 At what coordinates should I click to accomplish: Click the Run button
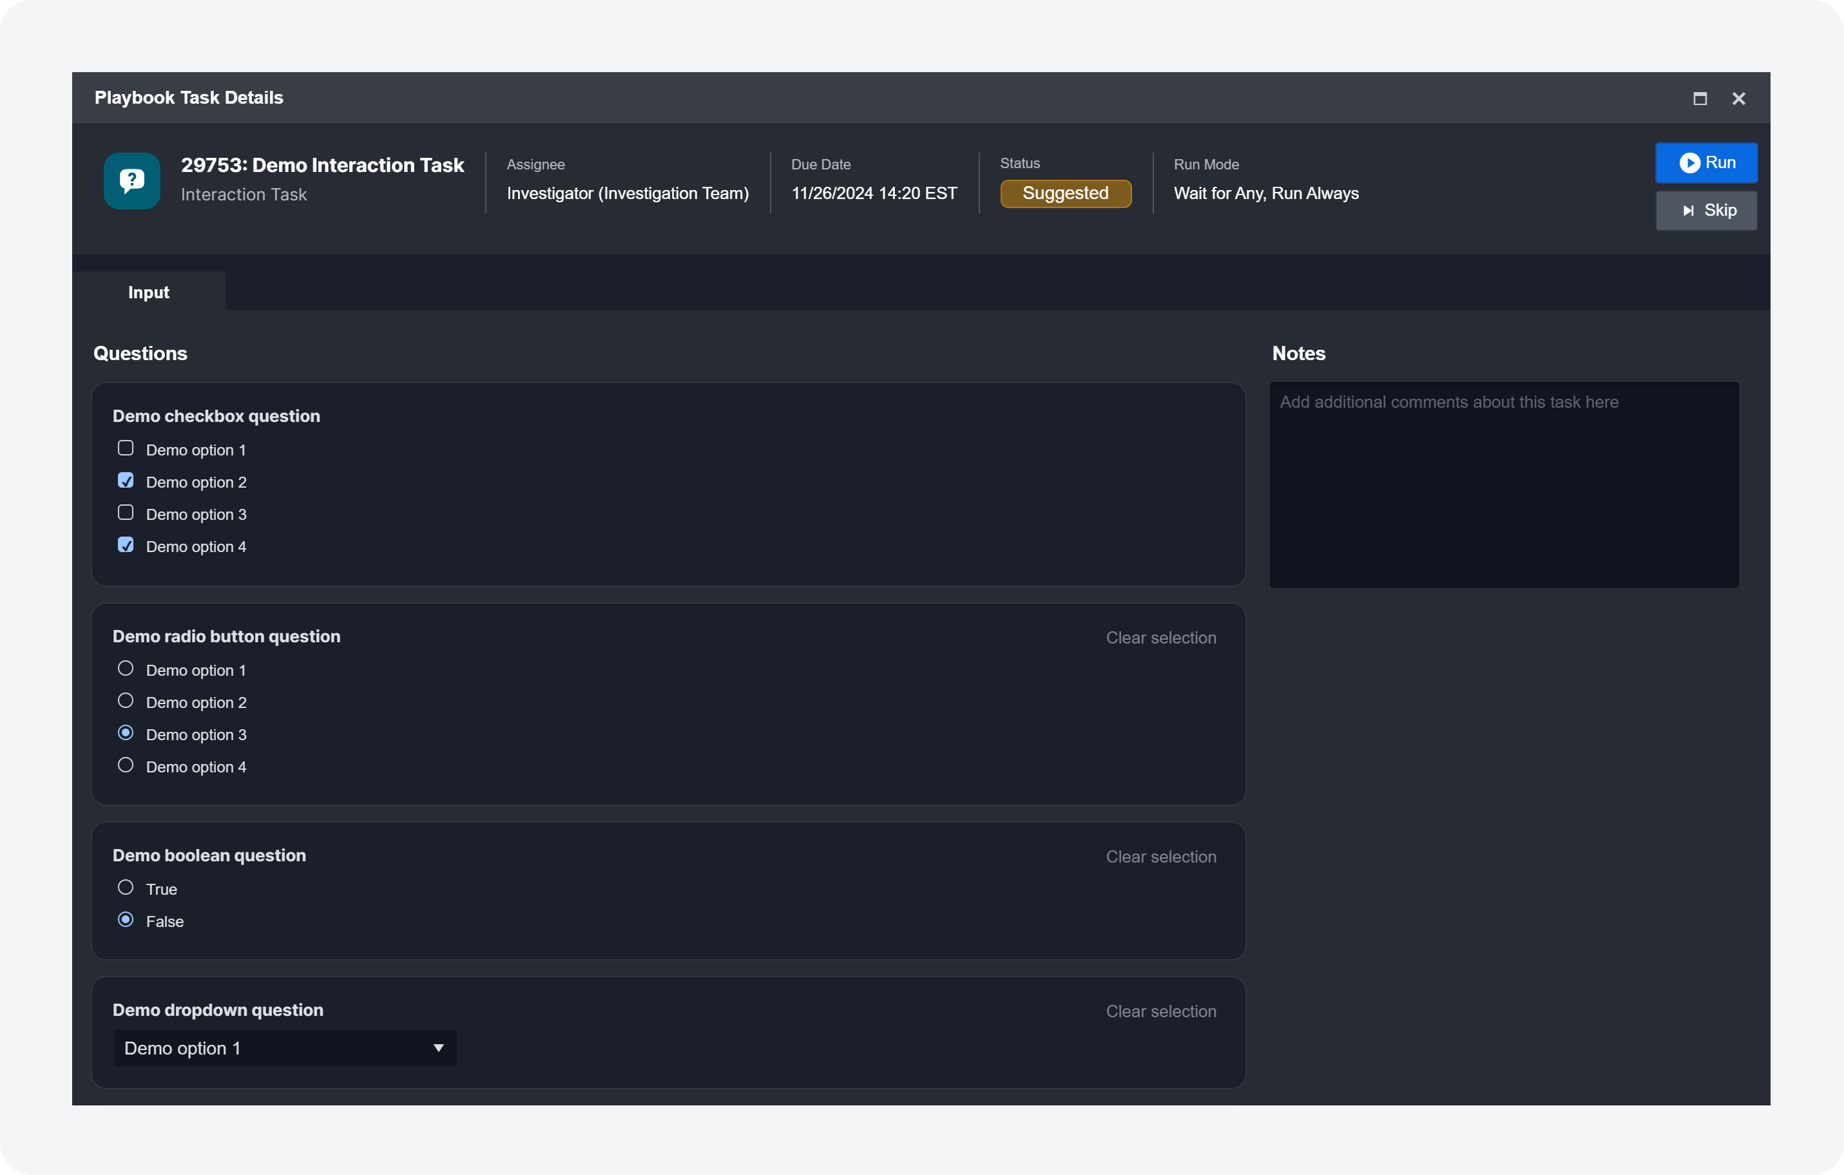coord(1705,163)
